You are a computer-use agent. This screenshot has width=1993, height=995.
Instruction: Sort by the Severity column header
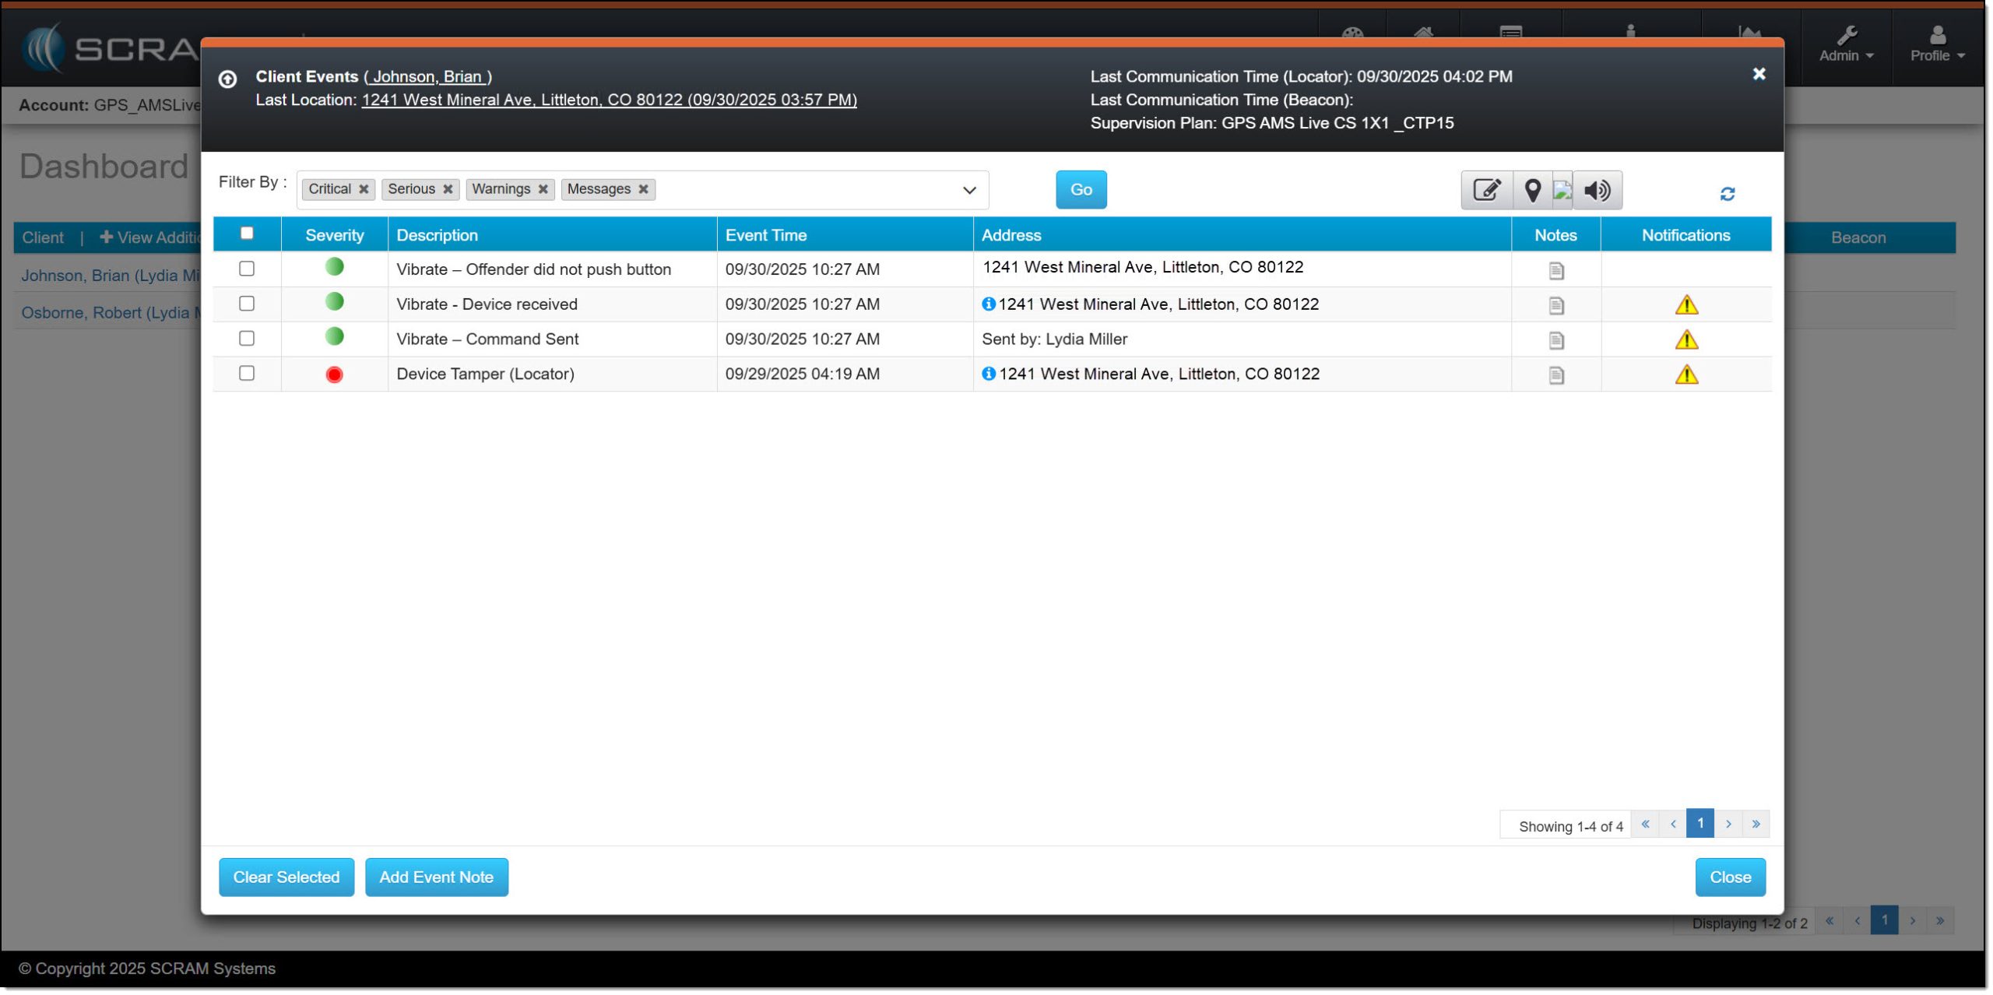coord(334,235)
